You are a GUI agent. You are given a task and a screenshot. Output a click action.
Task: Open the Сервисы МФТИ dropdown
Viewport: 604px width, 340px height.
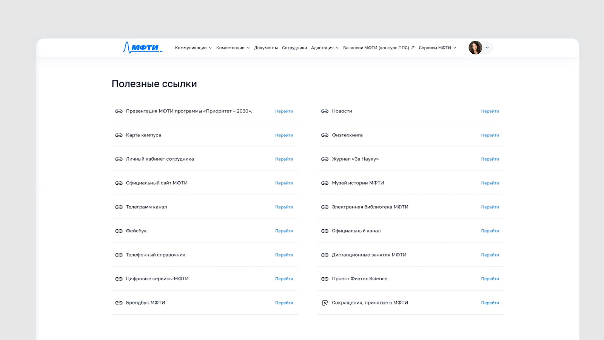[x=438, y=48]
